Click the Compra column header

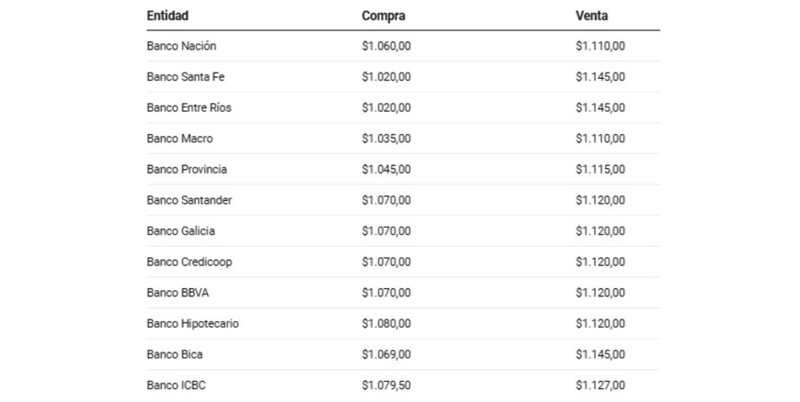click(383, 16)
